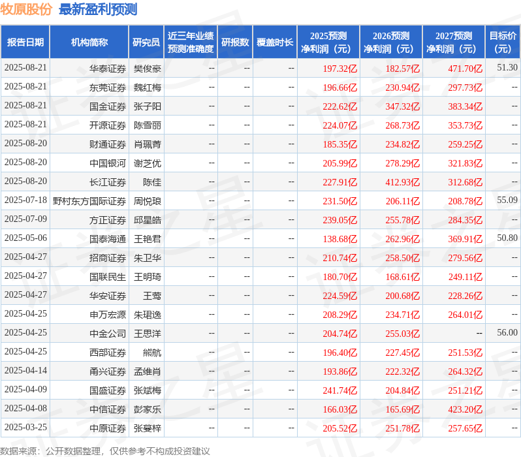
Task: Click the 138.68亿 value
Action: click(340, 239)
